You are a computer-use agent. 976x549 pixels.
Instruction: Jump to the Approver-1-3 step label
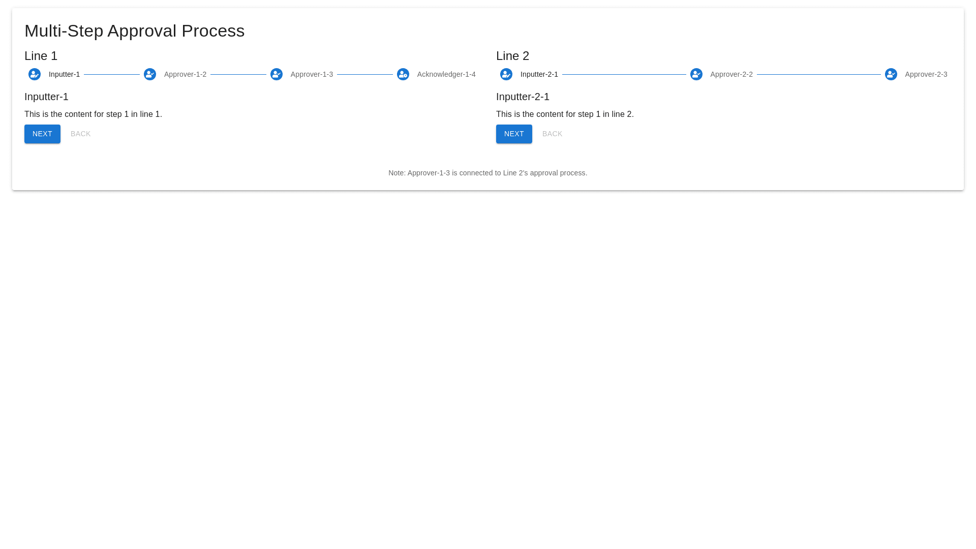click(312, 74)
